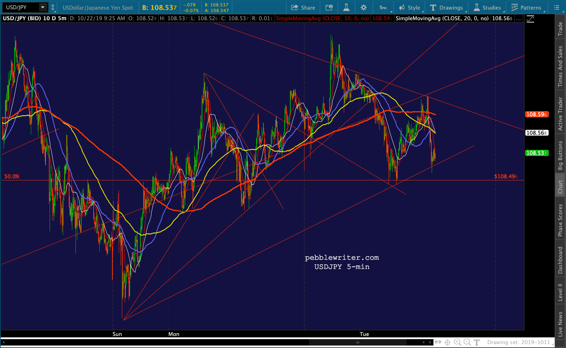The height and width of the screenshot is (348, 566).
Task: Click the quote details info icon
Action: (x=329, y=7)
